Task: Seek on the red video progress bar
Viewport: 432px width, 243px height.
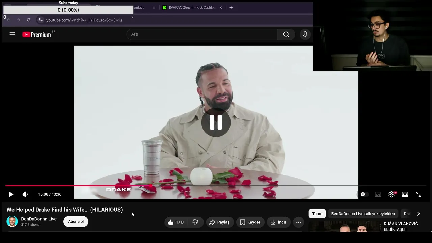Action: click(216, 186)
